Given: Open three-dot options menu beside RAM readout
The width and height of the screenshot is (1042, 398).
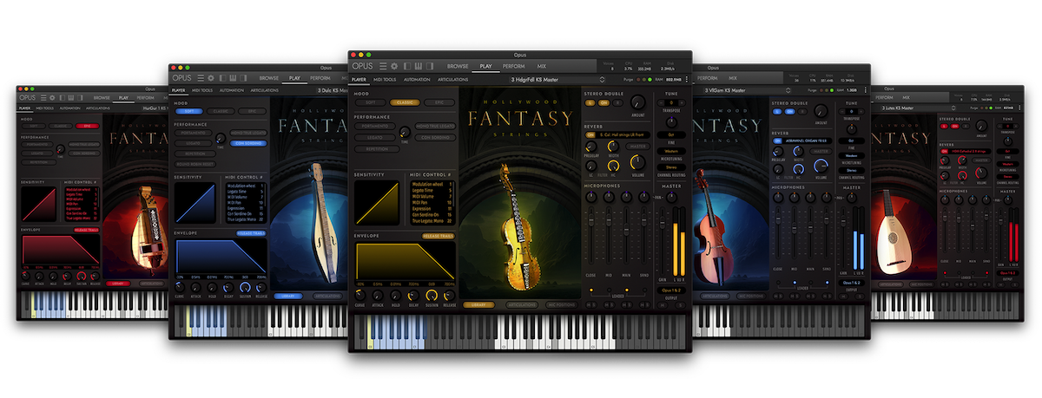Looking at the screenshot, I should pos(687,79).
